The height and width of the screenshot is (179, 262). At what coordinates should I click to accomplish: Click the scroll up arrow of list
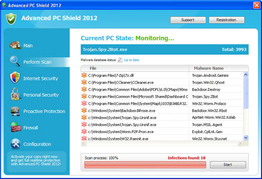(x=246, y=75)
